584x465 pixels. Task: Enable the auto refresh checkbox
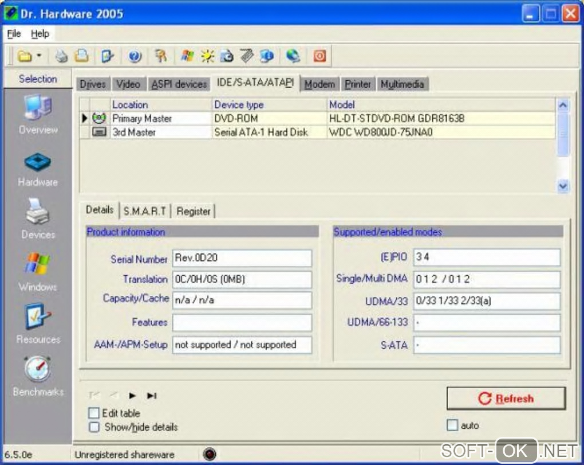[x=452, y=425]
